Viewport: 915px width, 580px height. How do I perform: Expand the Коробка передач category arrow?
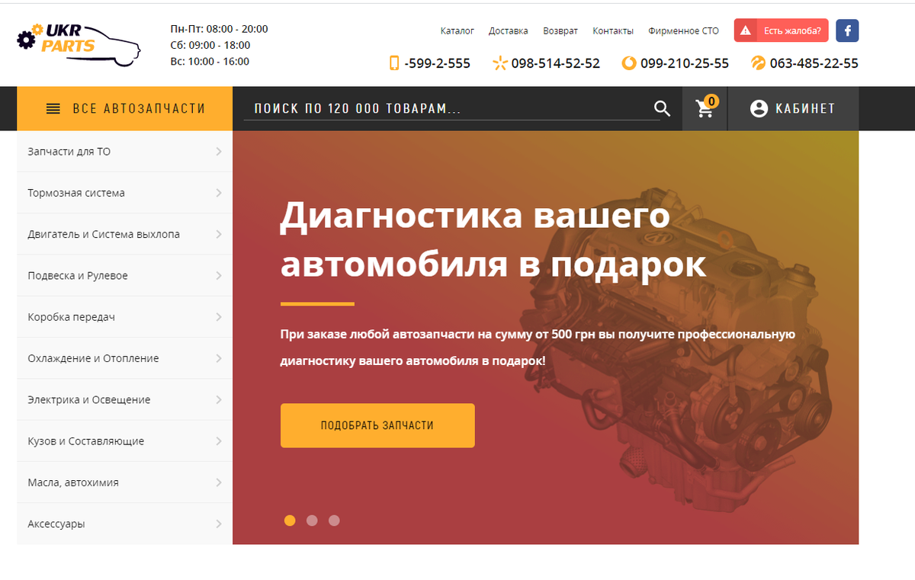tap(219, 317)
